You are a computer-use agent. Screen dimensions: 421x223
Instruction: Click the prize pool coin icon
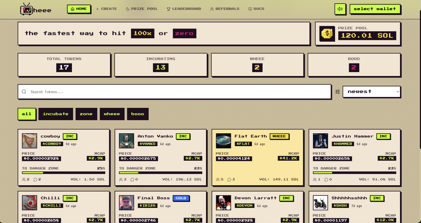click(x=327, y=34)
